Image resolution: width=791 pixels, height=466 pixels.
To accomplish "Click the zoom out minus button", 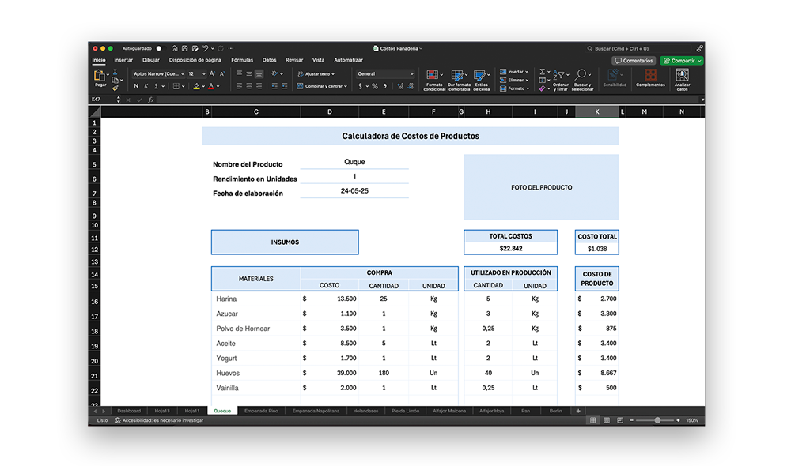I will pos(631,420).
